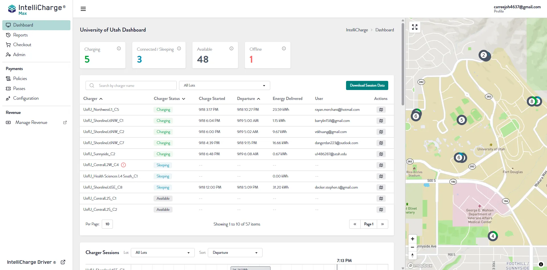
Task: Open external link icon next to Manage Revenue
Action: (65, 122)
